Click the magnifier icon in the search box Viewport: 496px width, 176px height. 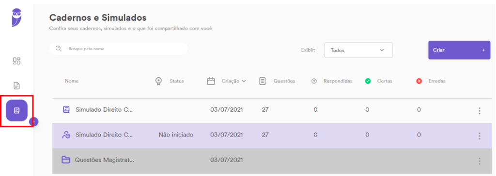[58, 49]
